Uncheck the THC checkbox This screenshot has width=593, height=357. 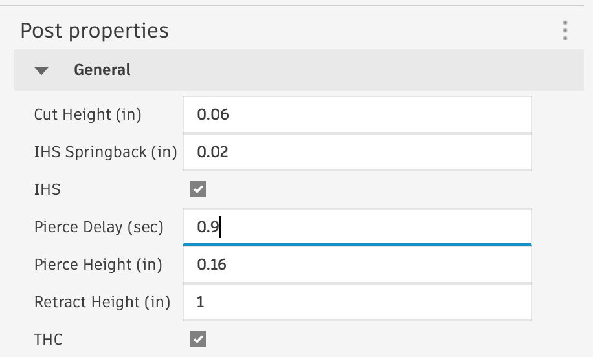198,339
